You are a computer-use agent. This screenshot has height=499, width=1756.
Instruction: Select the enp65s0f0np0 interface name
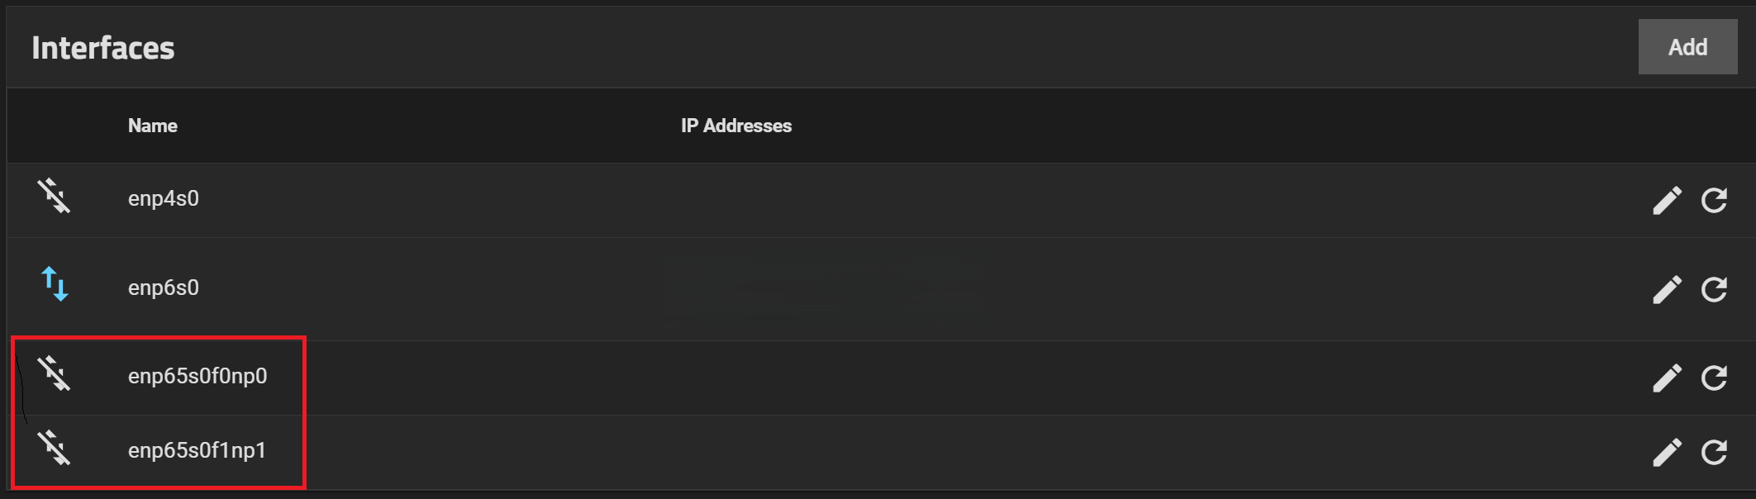tap(197, 376)
